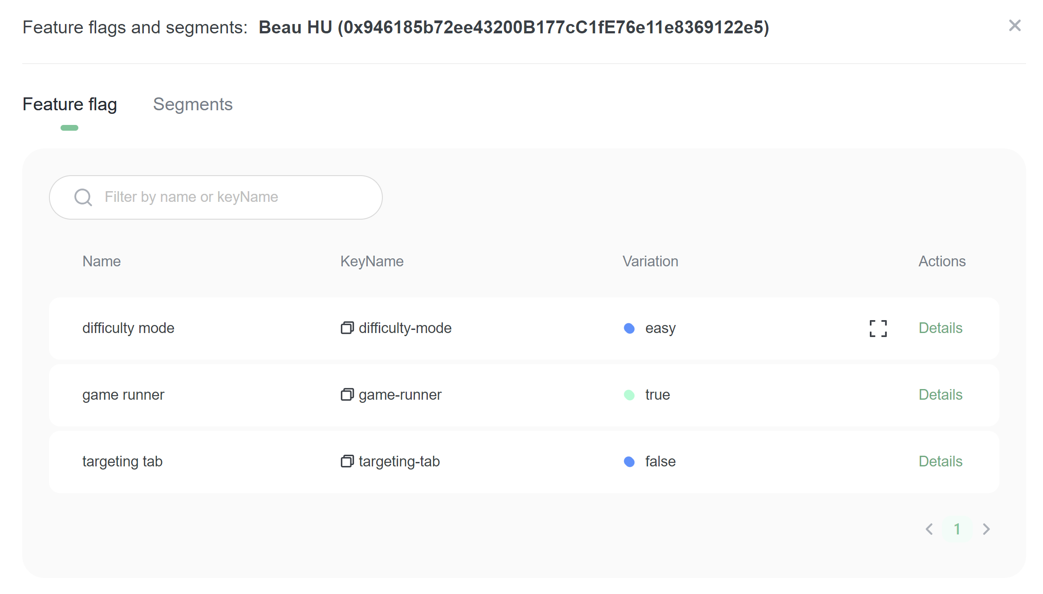This screenshot has height=594, width=1043.
Task: Copy the game-runner key name
Action: 347,395
